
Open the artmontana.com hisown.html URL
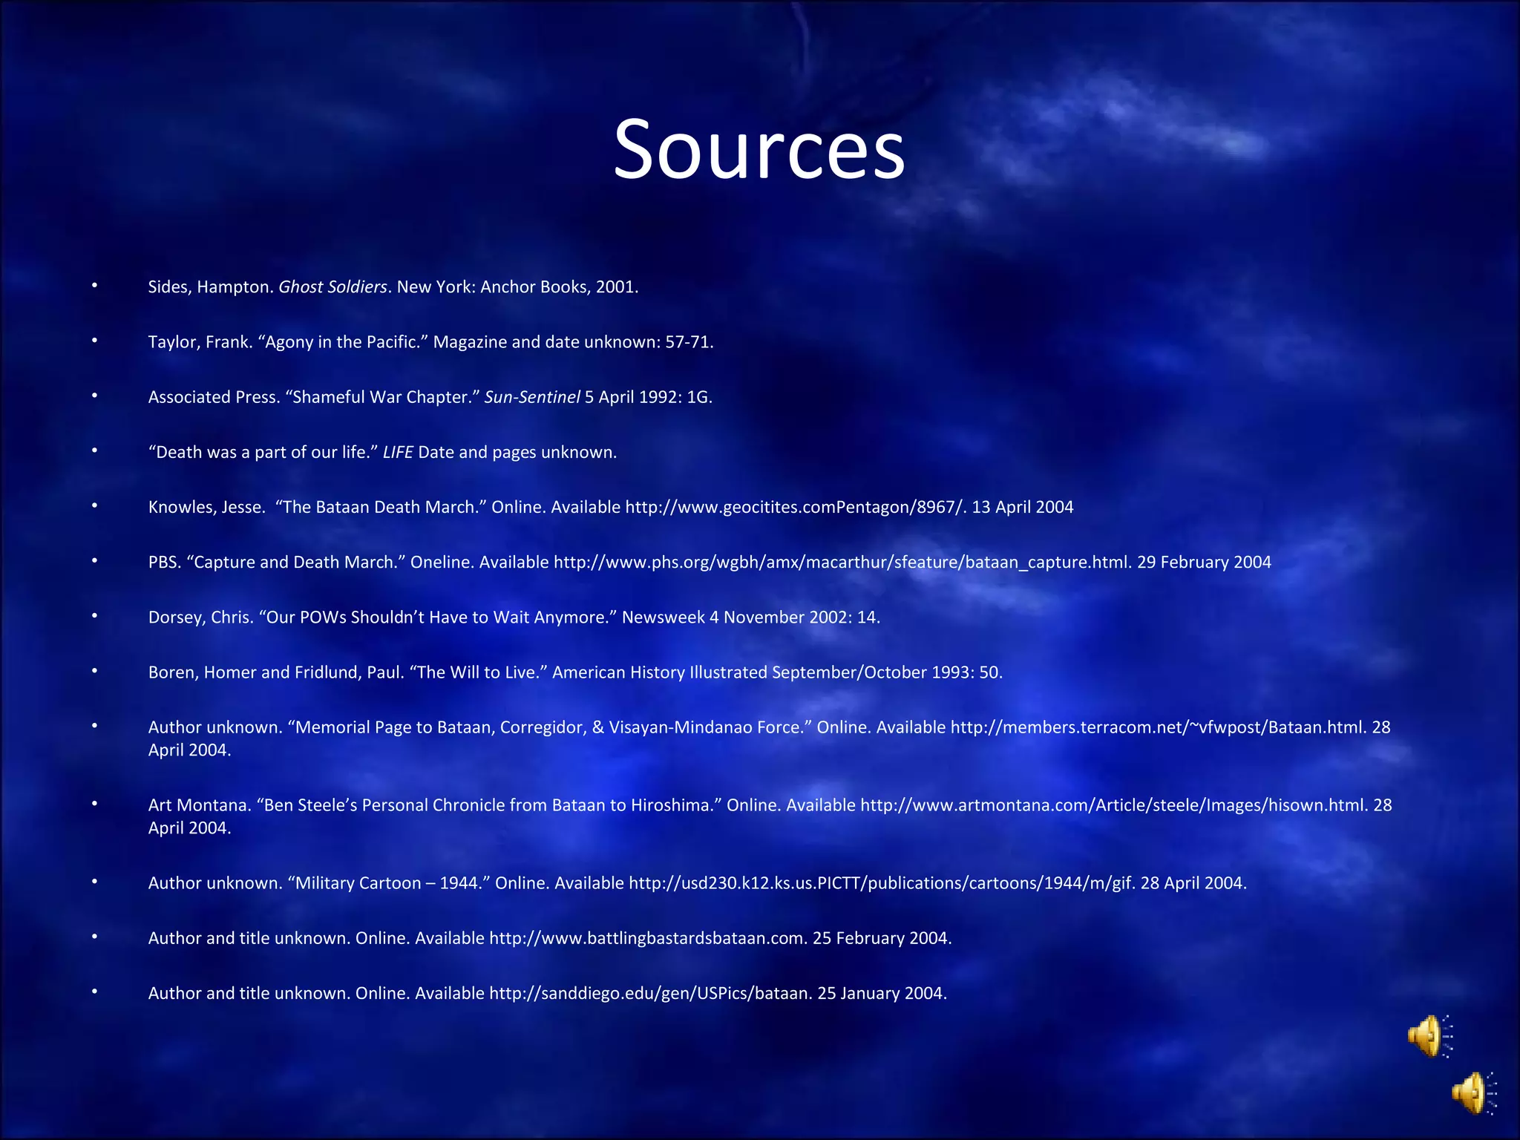(x=1113, y=805)
